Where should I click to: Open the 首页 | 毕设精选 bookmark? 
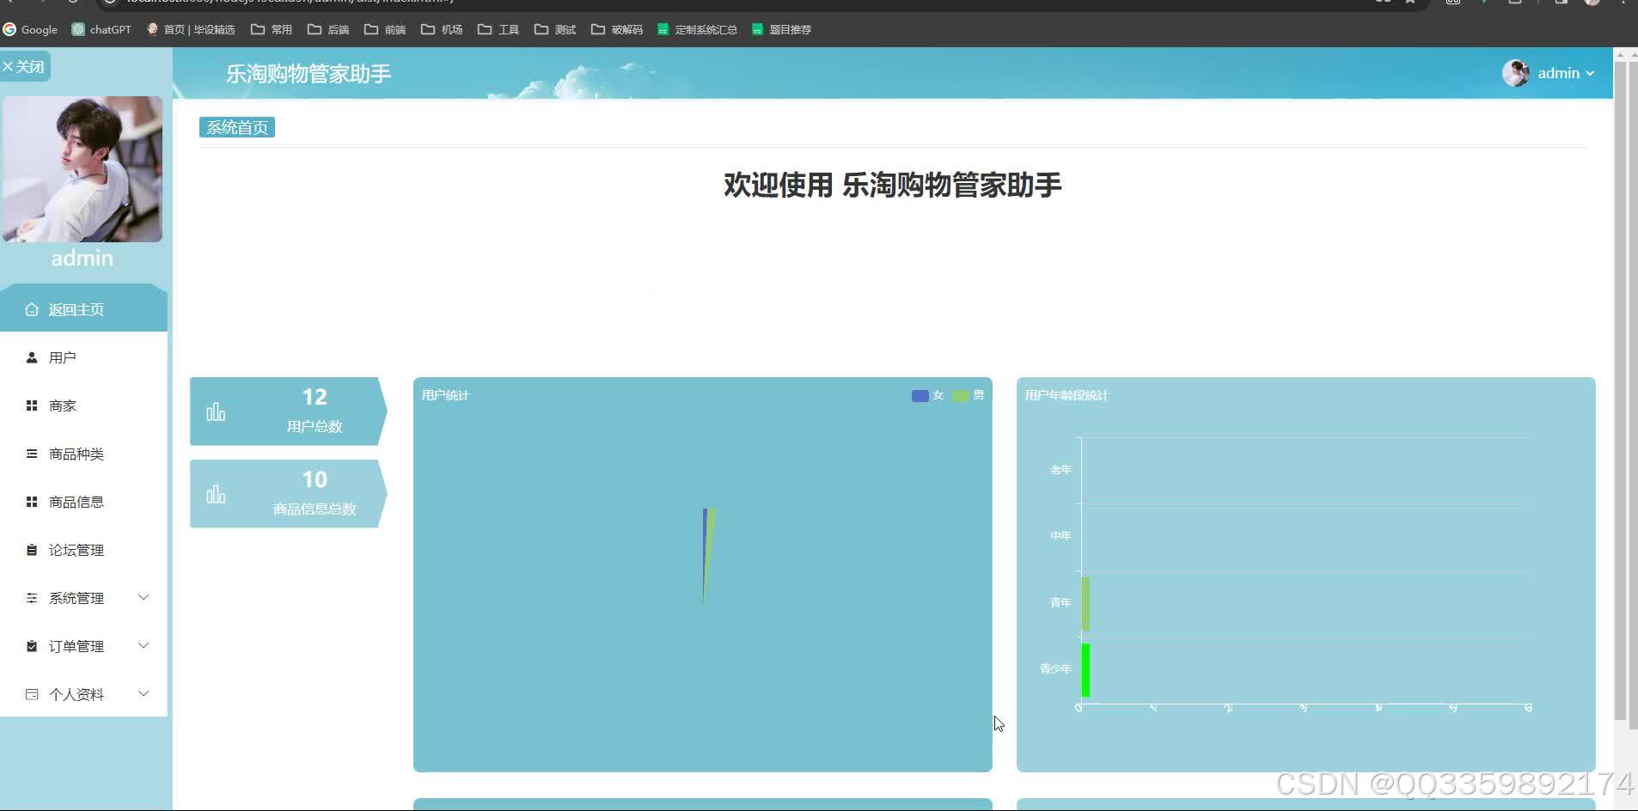(191, 29)
